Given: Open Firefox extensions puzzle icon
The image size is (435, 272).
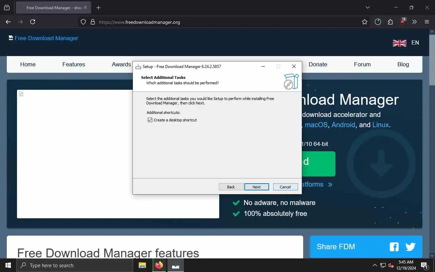Looking at the screenshot, I should pos(390,22).
